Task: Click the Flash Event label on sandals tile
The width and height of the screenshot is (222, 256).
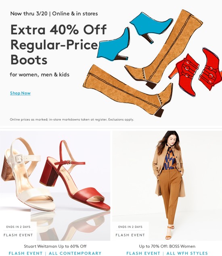Action: tap(18, 235)
